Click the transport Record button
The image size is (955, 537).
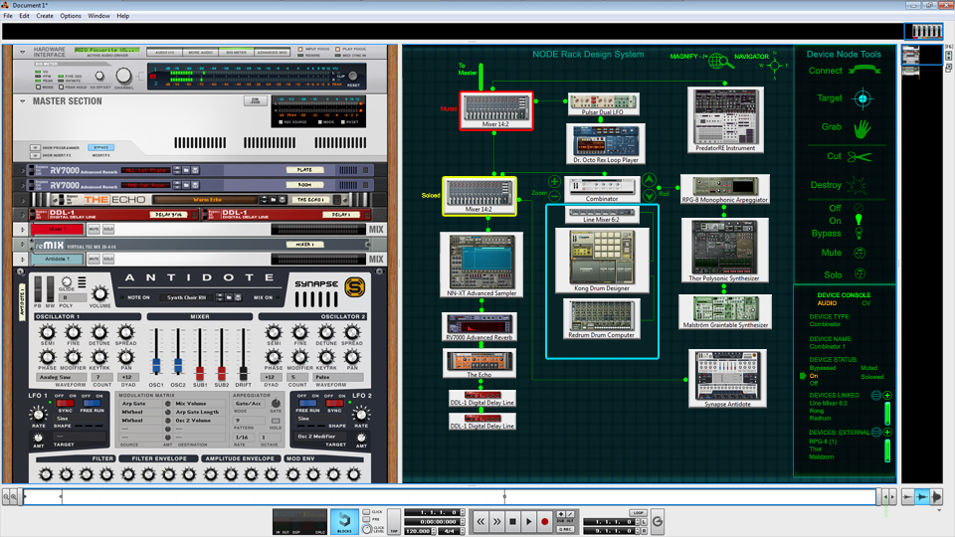[x=544, y=521]
